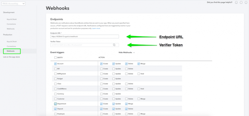
Task: Open Webhooks under Development
Action: [11, 29]
